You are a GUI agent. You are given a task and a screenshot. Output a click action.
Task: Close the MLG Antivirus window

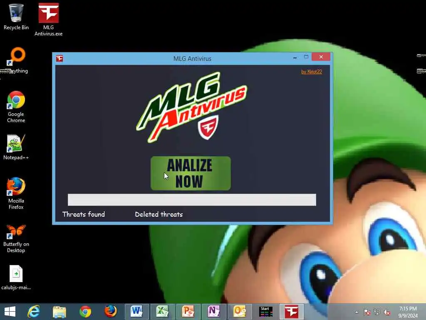pos(321,57)
